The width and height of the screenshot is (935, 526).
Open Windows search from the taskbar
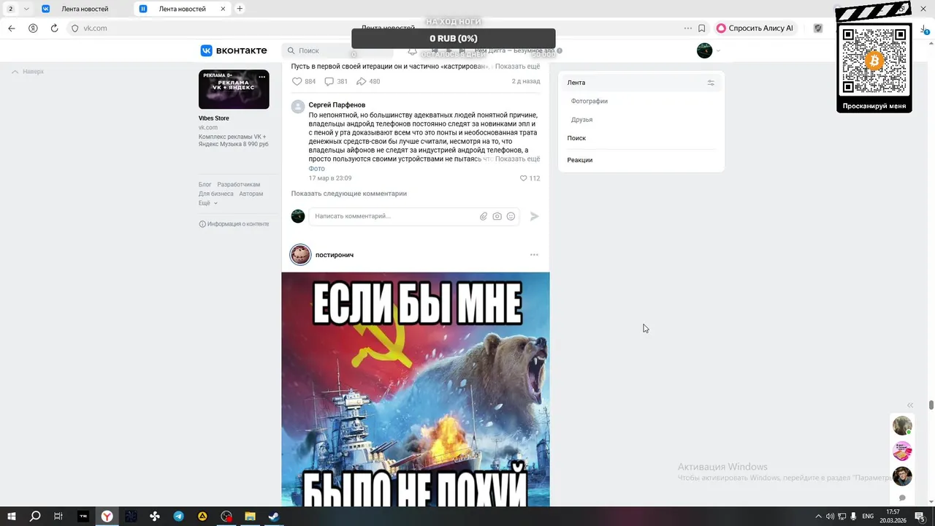[35, 517]
